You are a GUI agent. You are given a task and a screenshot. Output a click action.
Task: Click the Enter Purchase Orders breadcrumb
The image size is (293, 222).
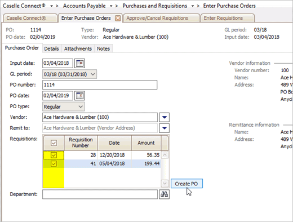click(x=229, y=6)
